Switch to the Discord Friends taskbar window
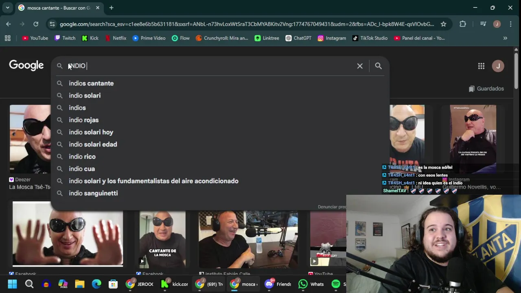 tap(279, 284)
